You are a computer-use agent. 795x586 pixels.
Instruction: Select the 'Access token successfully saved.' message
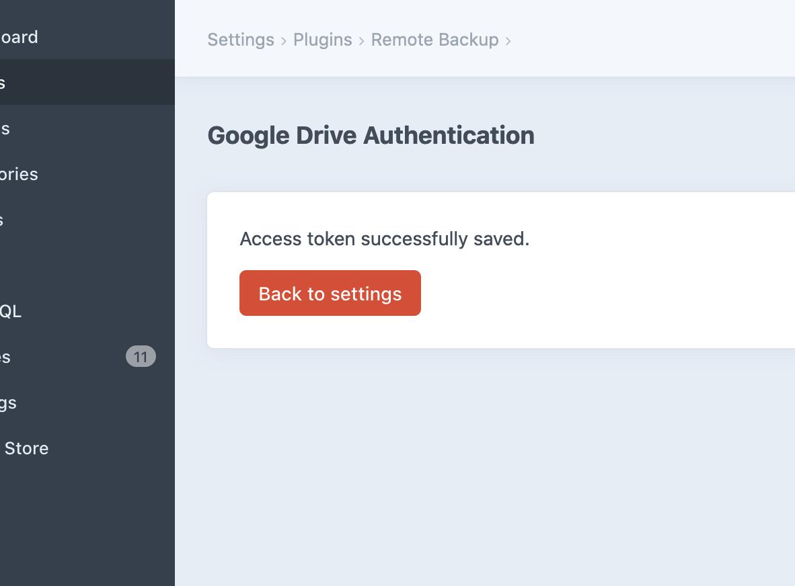point(384,239)
